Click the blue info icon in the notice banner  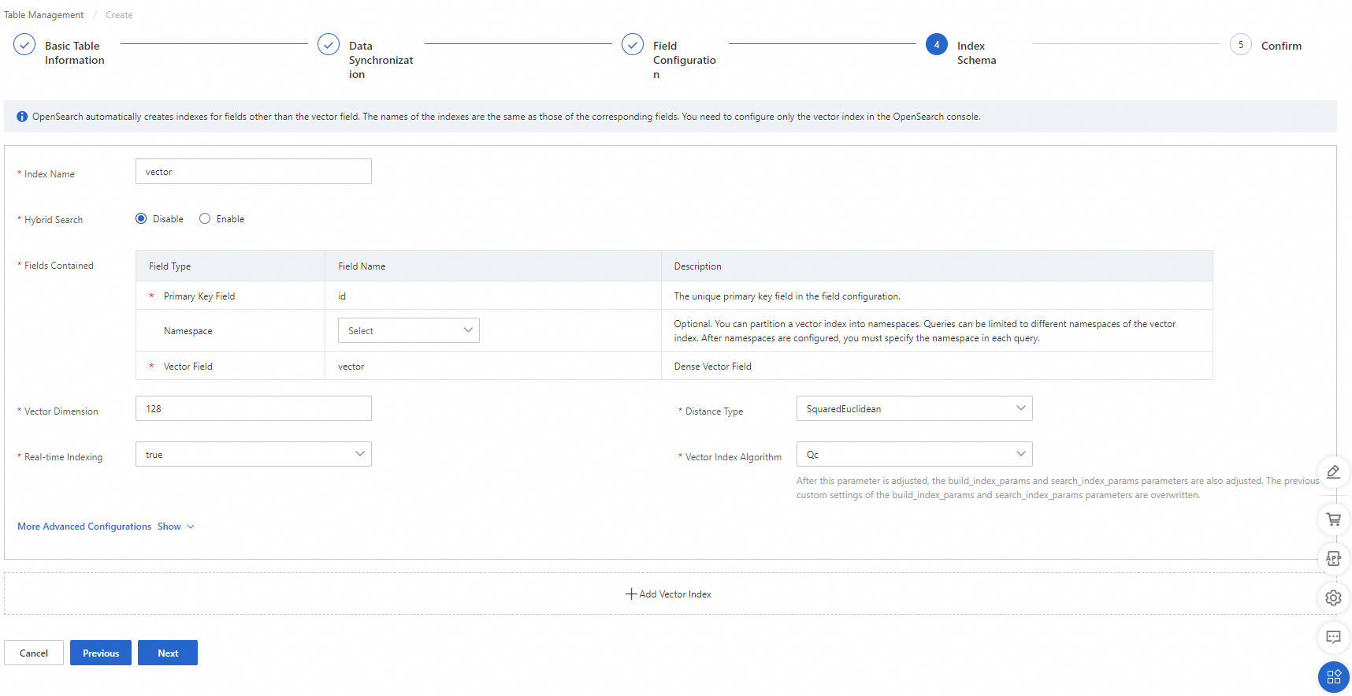click(x=22, y=117)
